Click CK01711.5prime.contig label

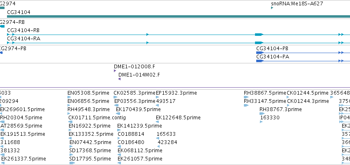[x=97, y=117]
